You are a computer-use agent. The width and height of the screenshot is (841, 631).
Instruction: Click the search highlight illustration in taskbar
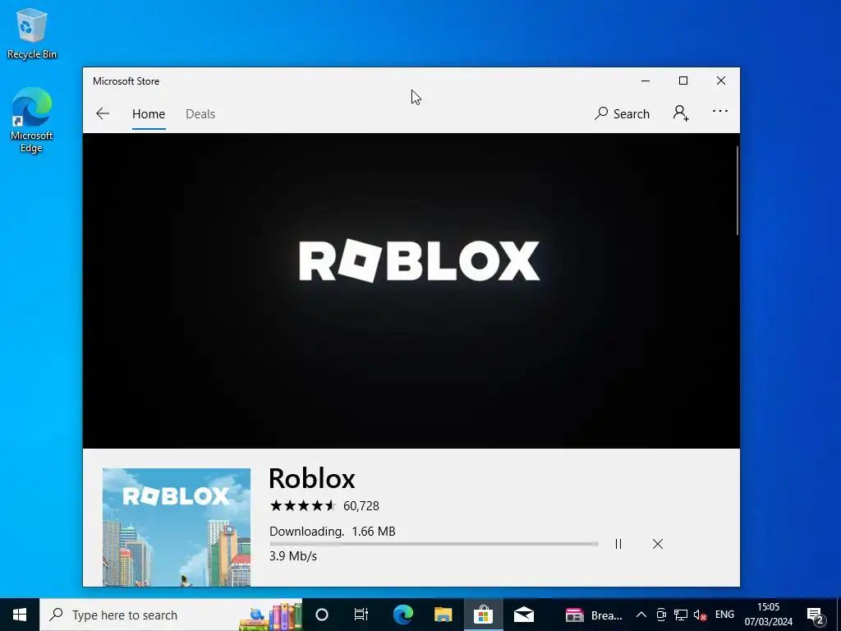(x=270, y=616)
